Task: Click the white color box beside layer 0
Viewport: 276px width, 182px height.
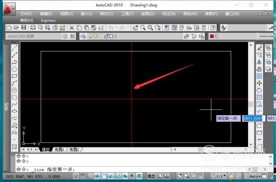Action: point(111,36)
